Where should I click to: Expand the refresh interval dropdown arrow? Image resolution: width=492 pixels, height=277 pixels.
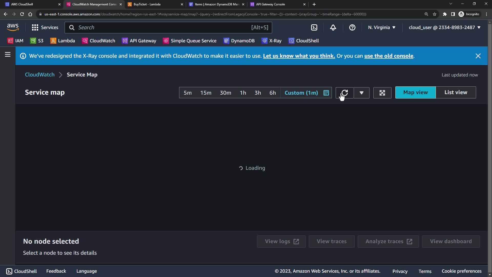click(361, 93)
